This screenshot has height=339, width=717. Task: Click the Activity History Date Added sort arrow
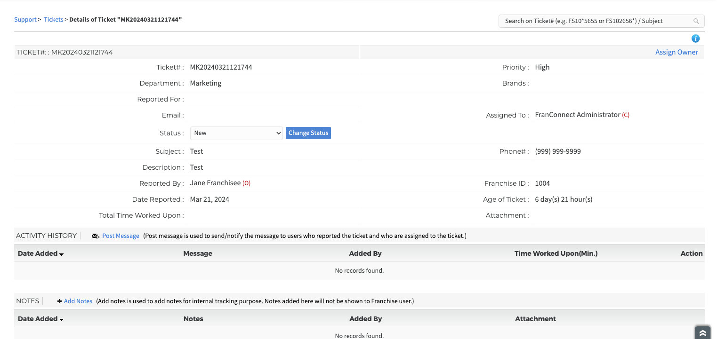tap(62, 254)
